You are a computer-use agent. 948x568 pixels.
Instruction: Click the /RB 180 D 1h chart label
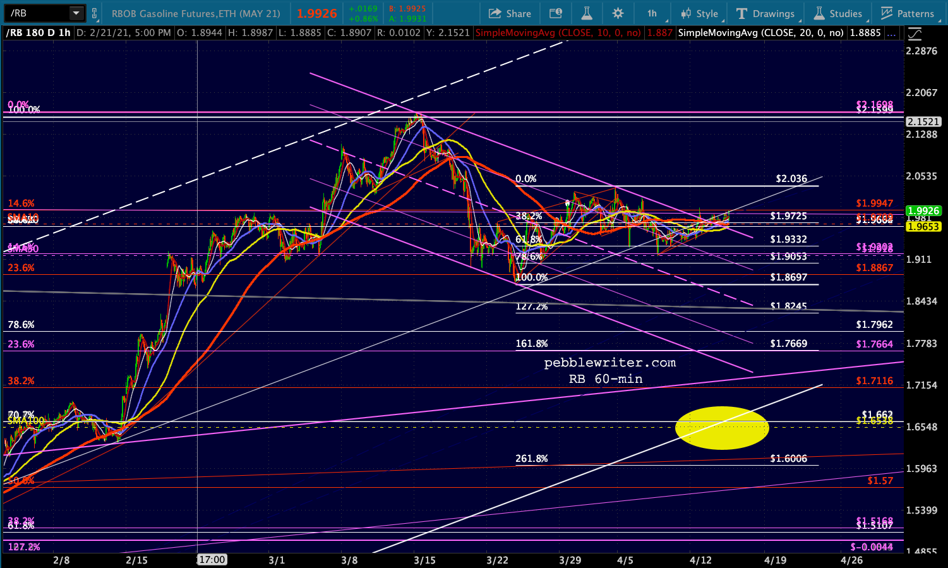(38, 33)
